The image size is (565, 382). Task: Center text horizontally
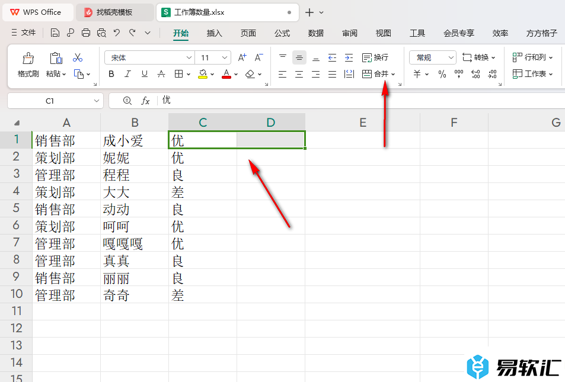(x=299, y=74)
